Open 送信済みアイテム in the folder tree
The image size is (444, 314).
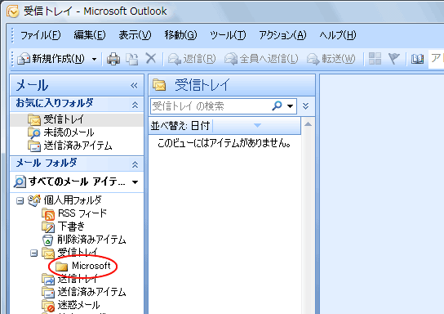pyautogui.click(x=91, y=292)
